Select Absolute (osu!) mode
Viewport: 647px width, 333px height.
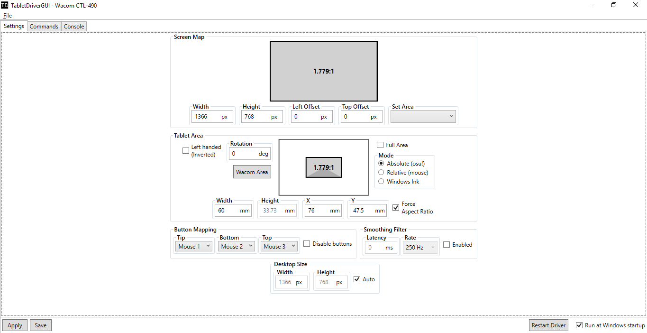click(x=381, y=163)
